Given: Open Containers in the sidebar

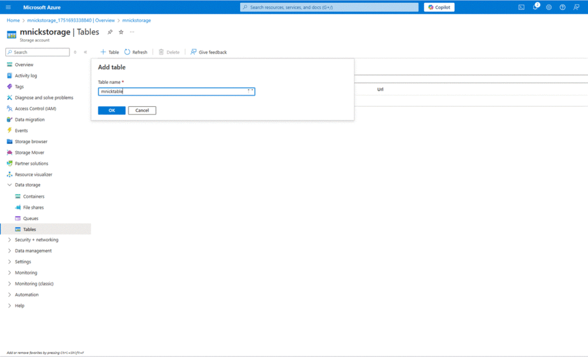Looking at the screenshot, I should [x=33, y=197].
